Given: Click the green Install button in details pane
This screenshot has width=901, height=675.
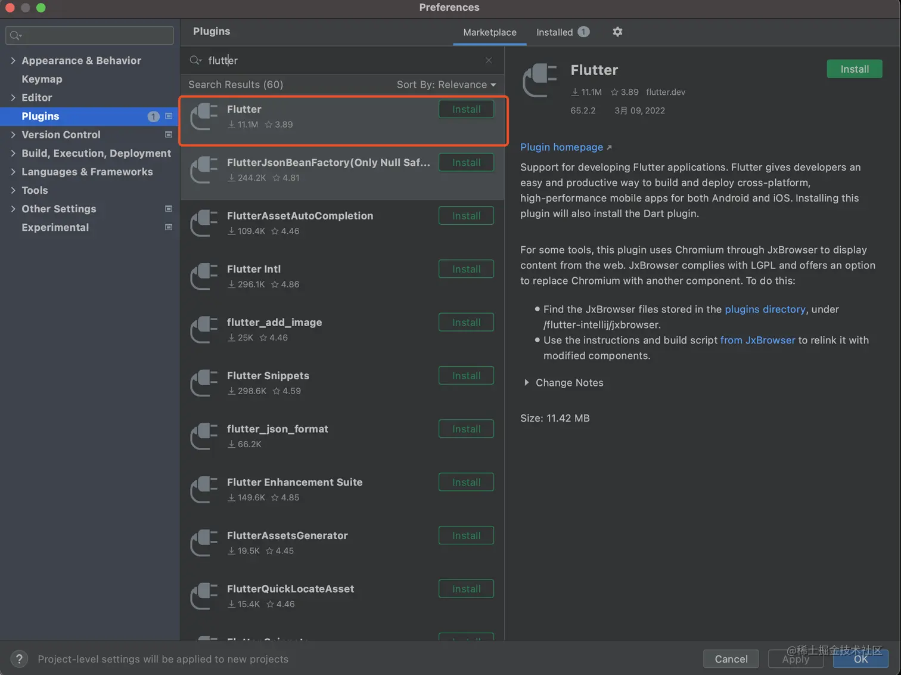Looking at the screenshot, I should [x=854, y=69].
